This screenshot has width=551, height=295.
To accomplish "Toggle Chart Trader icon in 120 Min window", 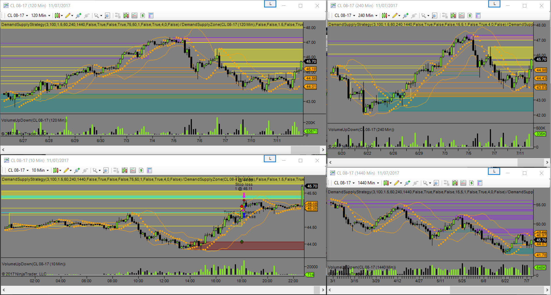I will pyautogui.click(x=117, y=15).
